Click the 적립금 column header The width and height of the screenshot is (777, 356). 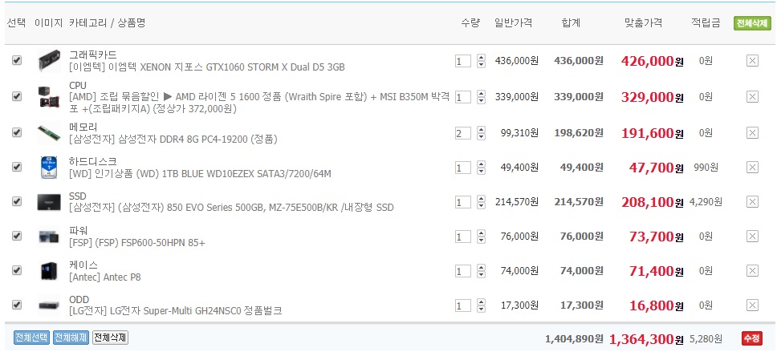pos(706,22)
